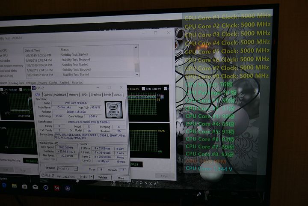Select the 1/9/2019 2:14:11 PM log row
The width and height of the screenshot is (308, 206).
tap(80, 75)
